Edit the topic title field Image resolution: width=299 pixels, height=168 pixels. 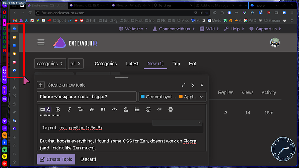click(x=87, y=97)
